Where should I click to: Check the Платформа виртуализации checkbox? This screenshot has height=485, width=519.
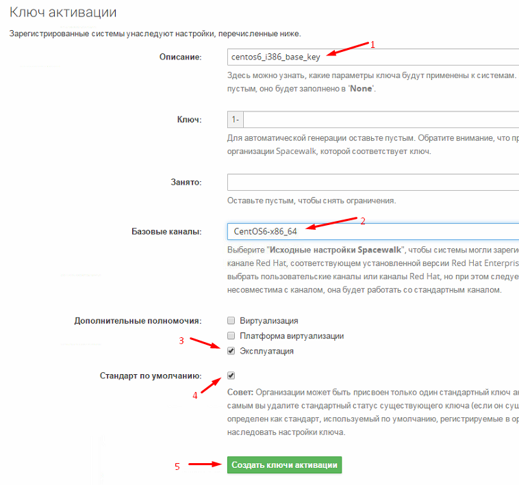point(231,336)
